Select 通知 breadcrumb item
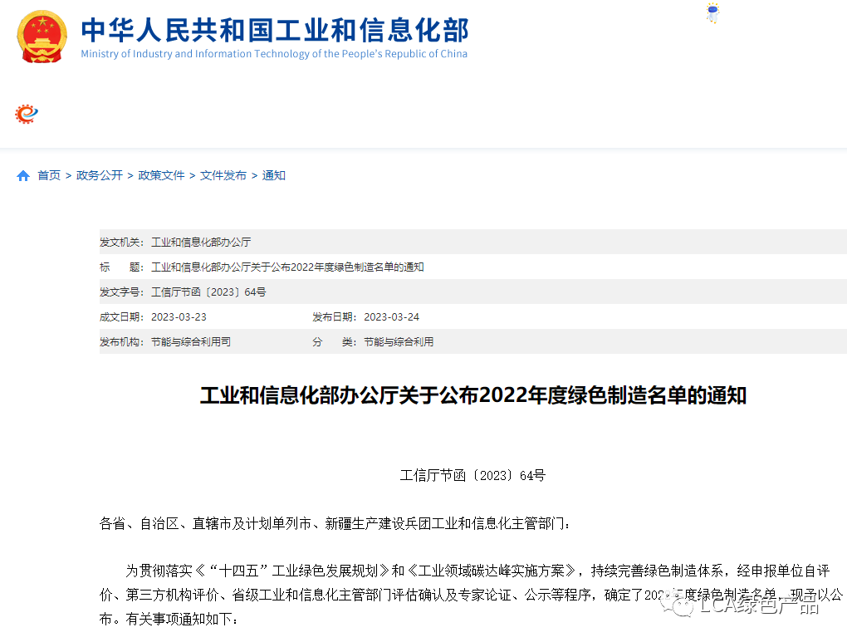This screenshot has height=642, width=847. pos(274,176)
